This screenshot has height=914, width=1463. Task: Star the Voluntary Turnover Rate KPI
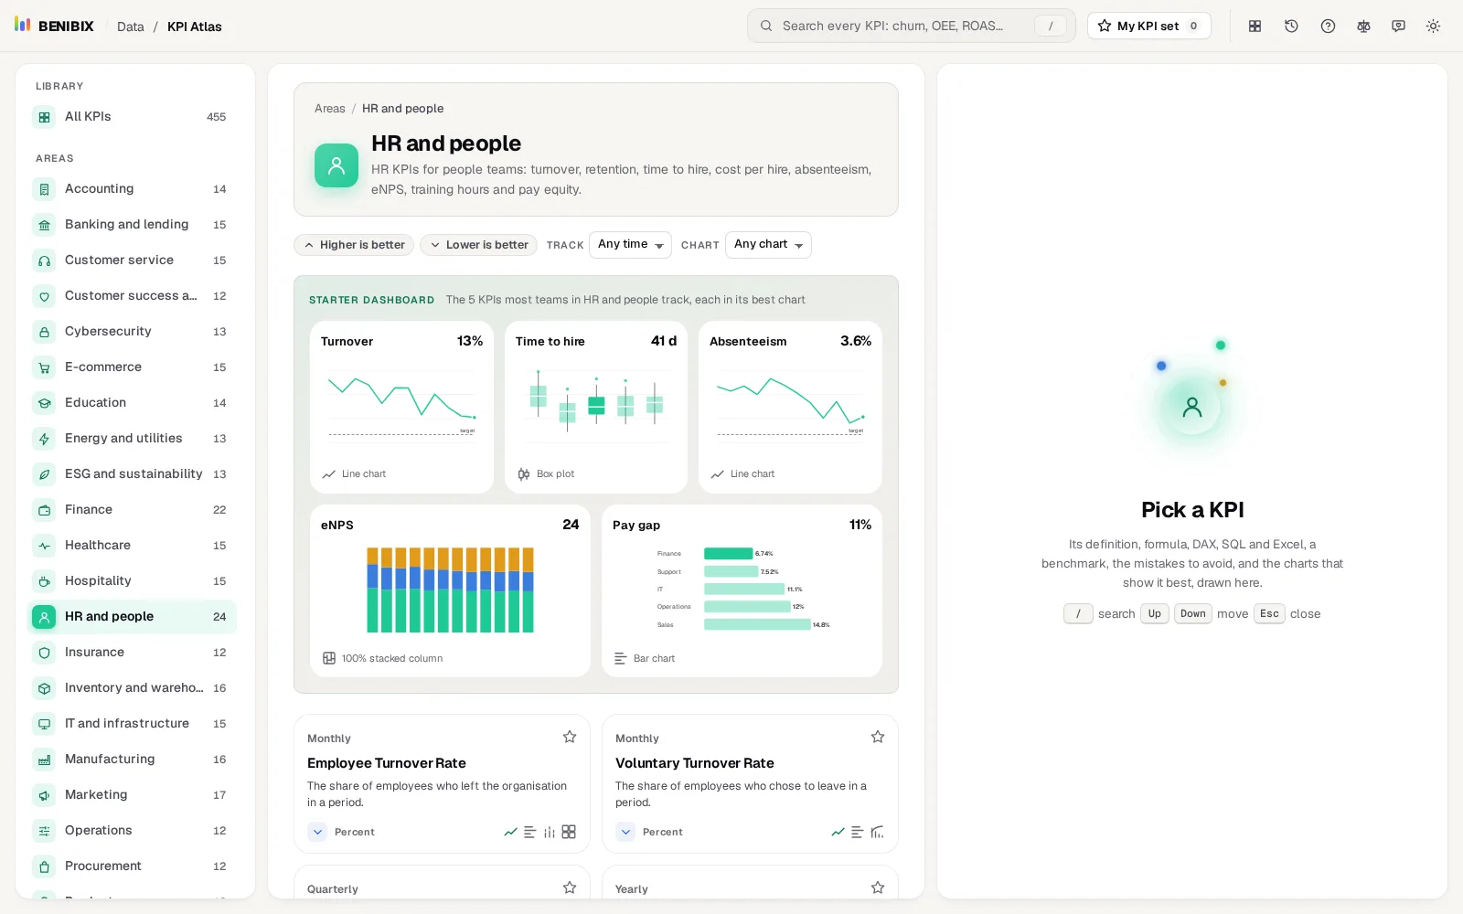878,737
